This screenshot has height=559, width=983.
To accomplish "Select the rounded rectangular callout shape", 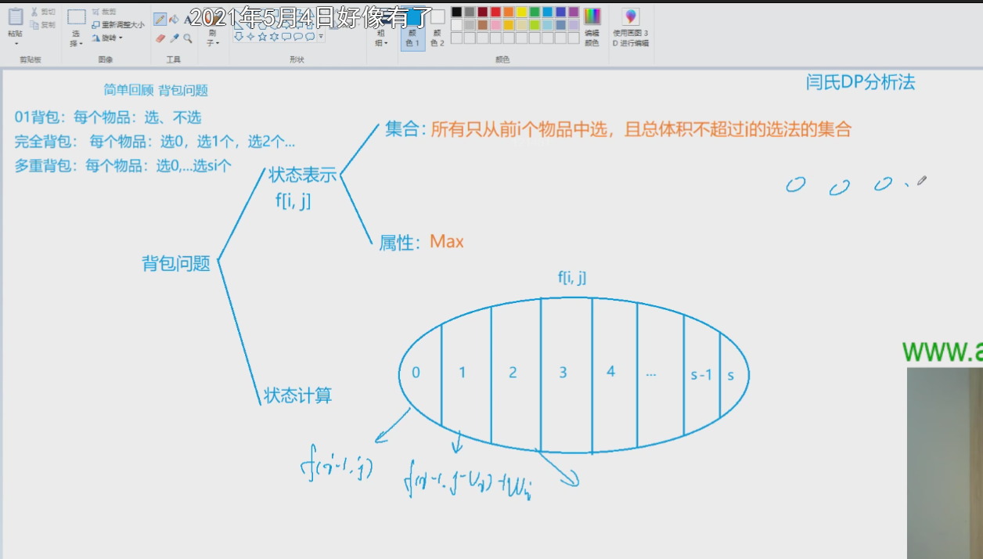I will coord(286,36).
